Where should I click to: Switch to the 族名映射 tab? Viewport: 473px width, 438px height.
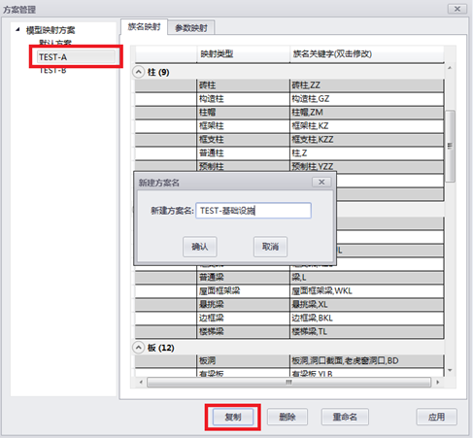144,27
